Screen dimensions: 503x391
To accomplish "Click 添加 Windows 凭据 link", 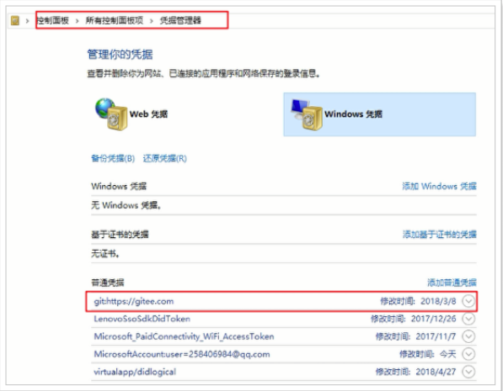I will click(439, 186).
